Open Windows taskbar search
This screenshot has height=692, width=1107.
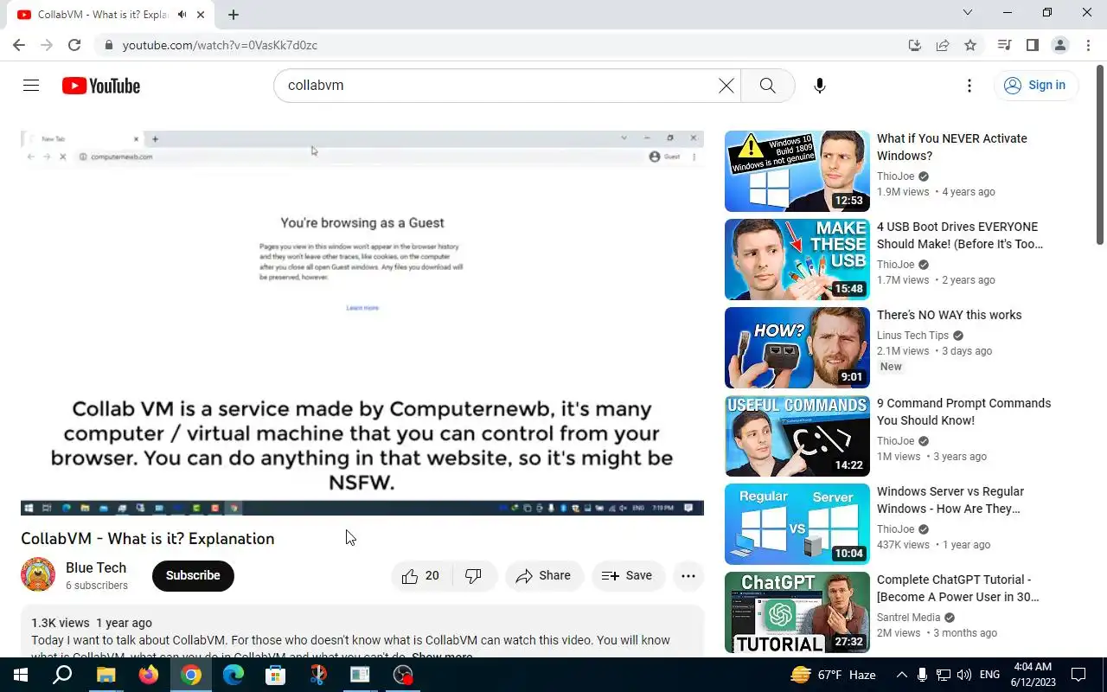click(x=62, y=675)
